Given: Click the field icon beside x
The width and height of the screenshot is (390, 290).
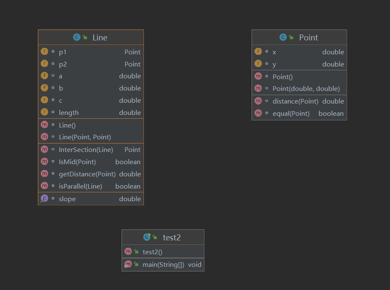Looking at the screenshot, I should click(x=258, y=52).
